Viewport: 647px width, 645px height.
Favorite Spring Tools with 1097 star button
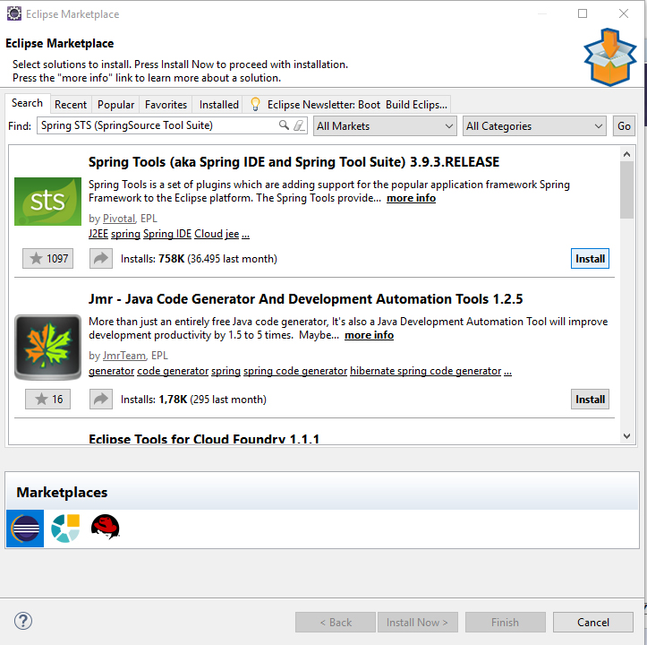47,259
